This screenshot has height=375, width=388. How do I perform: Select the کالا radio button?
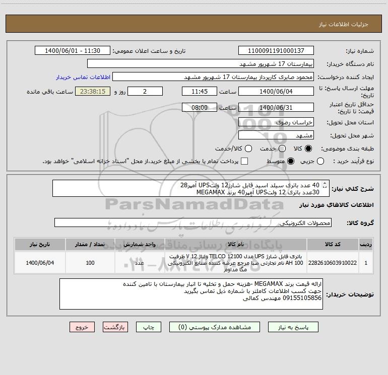coord(308,148)
